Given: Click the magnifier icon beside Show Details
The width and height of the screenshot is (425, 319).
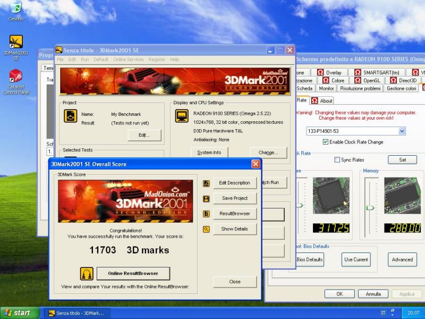Looking at the screenshot, I should [x=206, y=230].
